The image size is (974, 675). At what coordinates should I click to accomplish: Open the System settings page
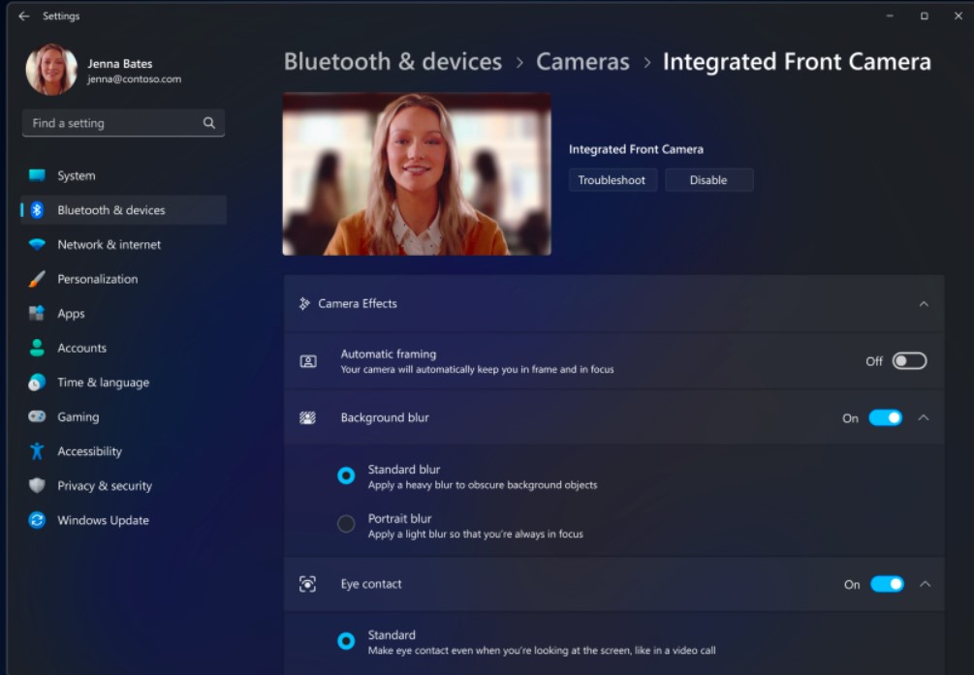pyautogui.click(x=124, y=175)
